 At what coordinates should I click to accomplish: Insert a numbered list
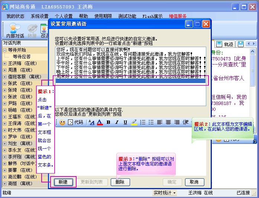pos(143,122)
